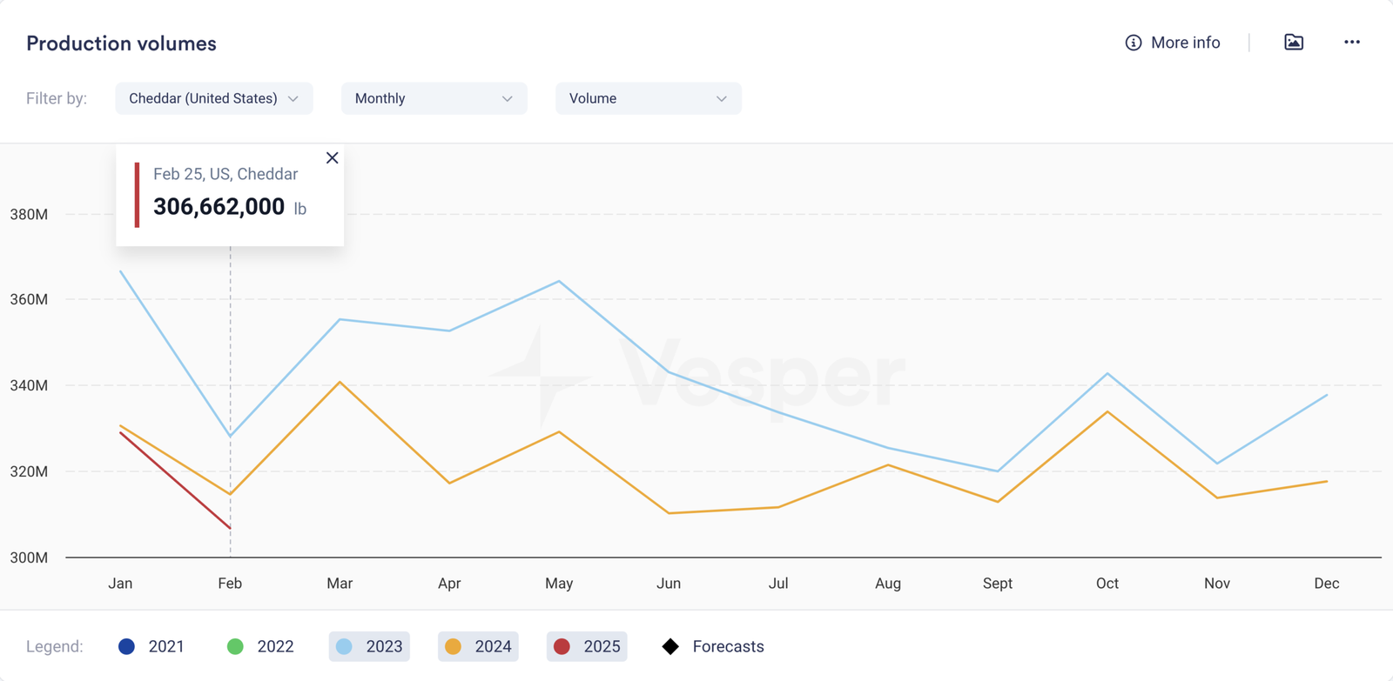The height and width of the screenshot is (681, 1393).
Task: Click the 2023 line peak at May
Action: [x=559, y=282]
